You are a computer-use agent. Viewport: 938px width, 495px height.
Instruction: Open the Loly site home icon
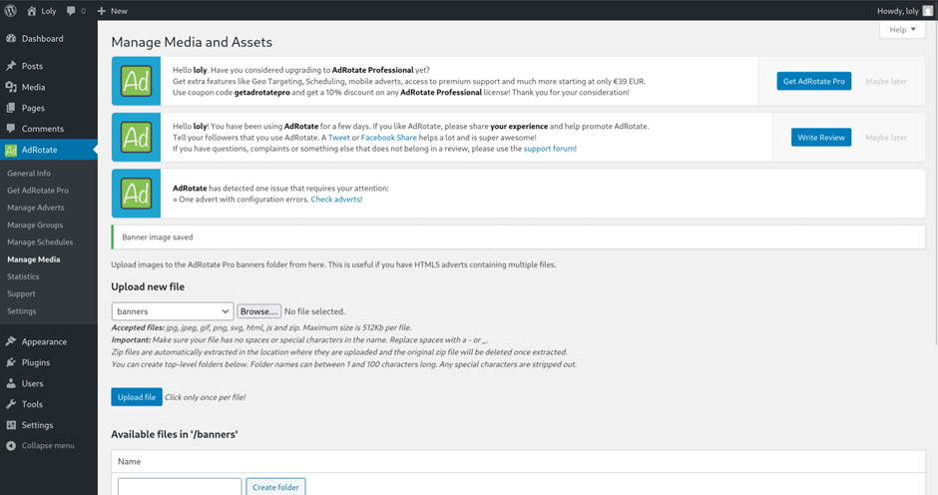(32, 11)
